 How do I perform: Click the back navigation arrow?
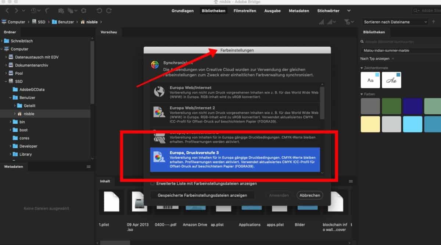click(7, 11)
